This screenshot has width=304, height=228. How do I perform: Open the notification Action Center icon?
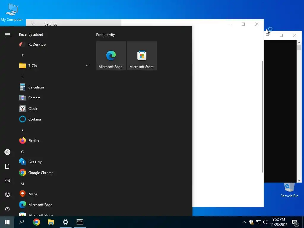[294, 222]
